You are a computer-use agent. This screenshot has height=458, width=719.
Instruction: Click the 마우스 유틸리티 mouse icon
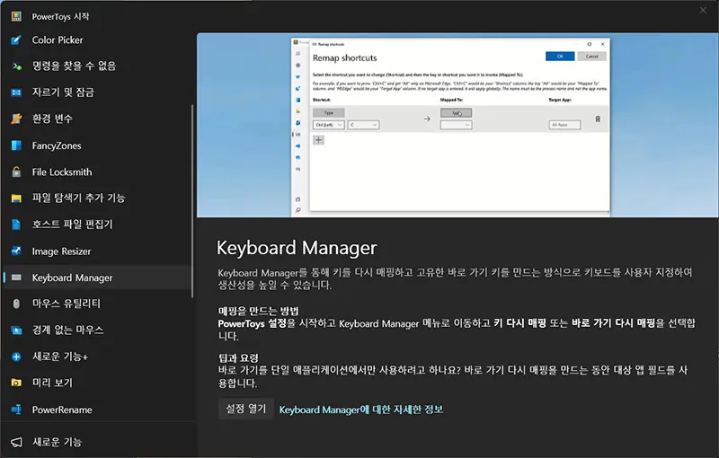click(x=16, y=304)
